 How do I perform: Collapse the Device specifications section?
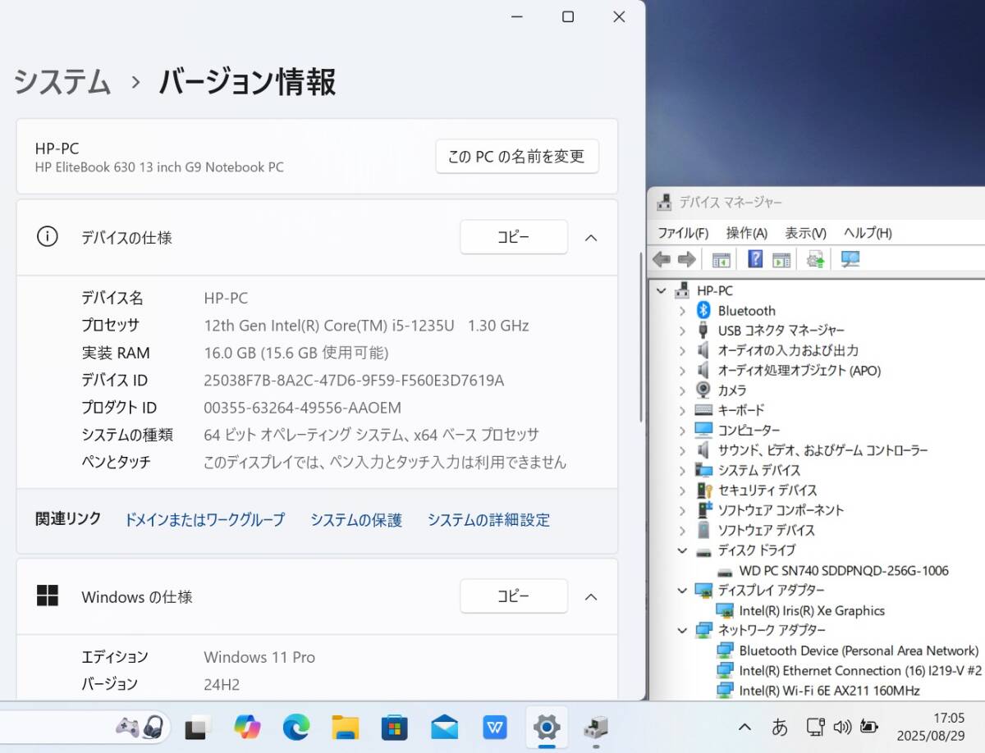[x=591, y=237]
